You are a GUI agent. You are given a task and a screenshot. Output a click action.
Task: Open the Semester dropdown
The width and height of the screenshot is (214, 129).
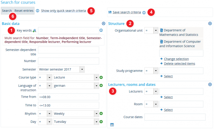(82, 69)
